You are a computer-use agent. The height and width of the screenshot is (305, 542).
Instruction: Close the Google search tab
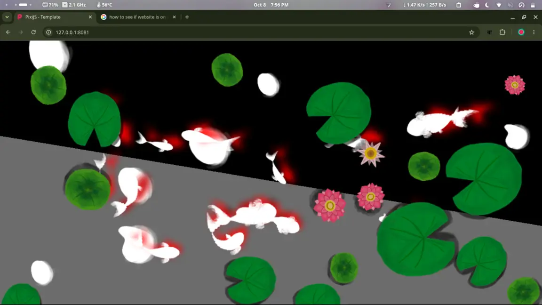[x=174, y=17]
